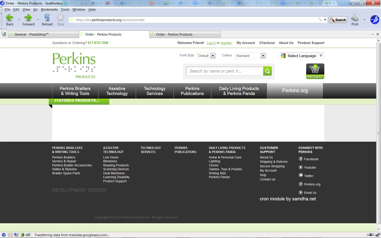Open Daily Living Products & Perkins Panda nav
This screenshot has height=238, width=381.
[x=239, y=91]
